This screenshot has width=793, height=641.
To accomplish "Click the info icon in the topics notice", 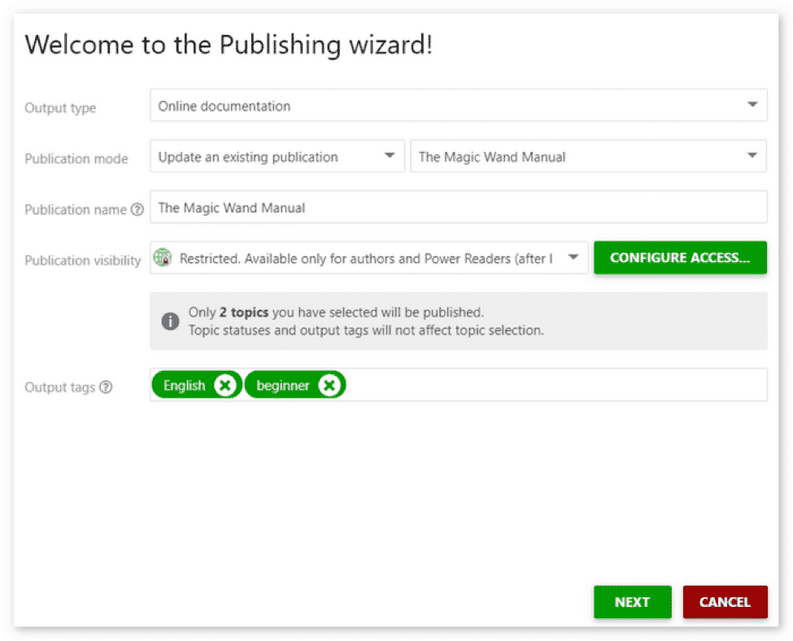I will point(170,321).
